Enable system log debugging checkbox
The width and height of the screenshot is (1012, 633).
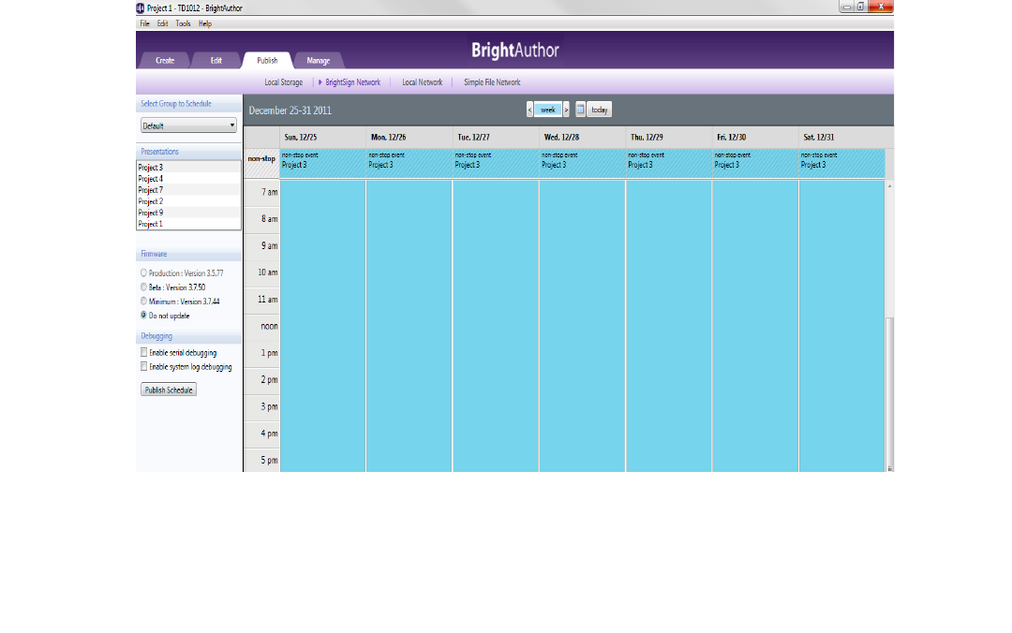coord(144,366)
